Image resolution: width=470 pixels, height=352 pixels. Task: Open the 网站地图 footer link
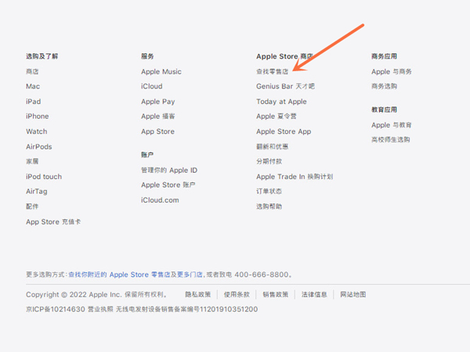(353, 295)
